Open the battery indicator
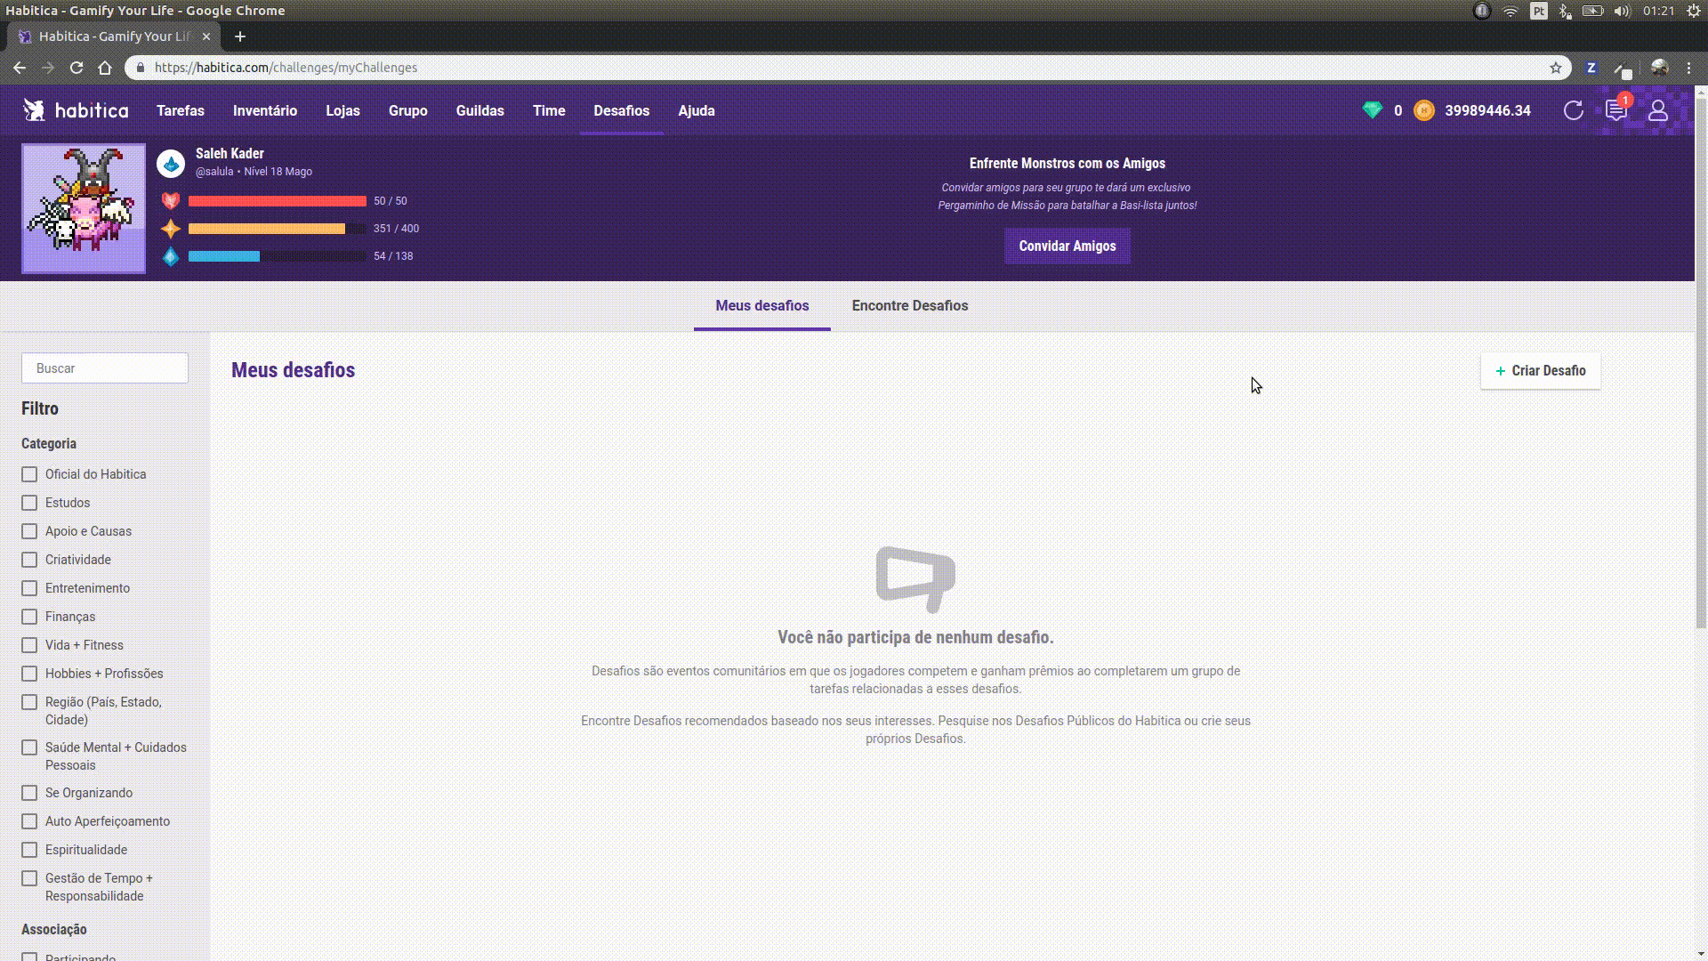The height and width of the screenshot is (961, 1708). (x=1593, y=11)
